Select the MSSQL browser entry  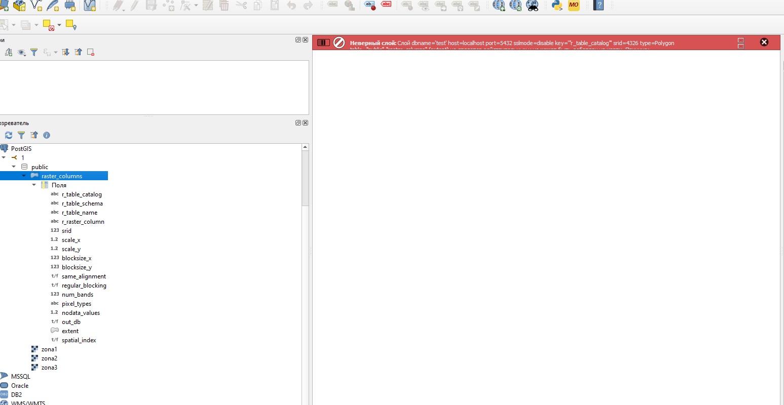(x=20, y=377)
